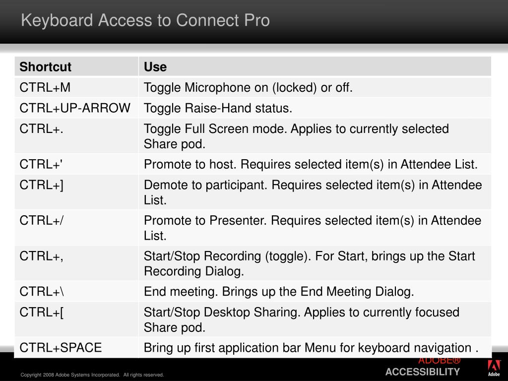Select the CTRL+] shortcut cell
Viewport: 508px width, 381px height.
(76, 192)
